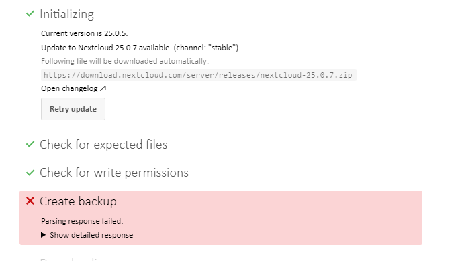Click the Update to Nextcloud 25.0.7 available text
This screenshot has height=261, width=460.
point(140,48)
